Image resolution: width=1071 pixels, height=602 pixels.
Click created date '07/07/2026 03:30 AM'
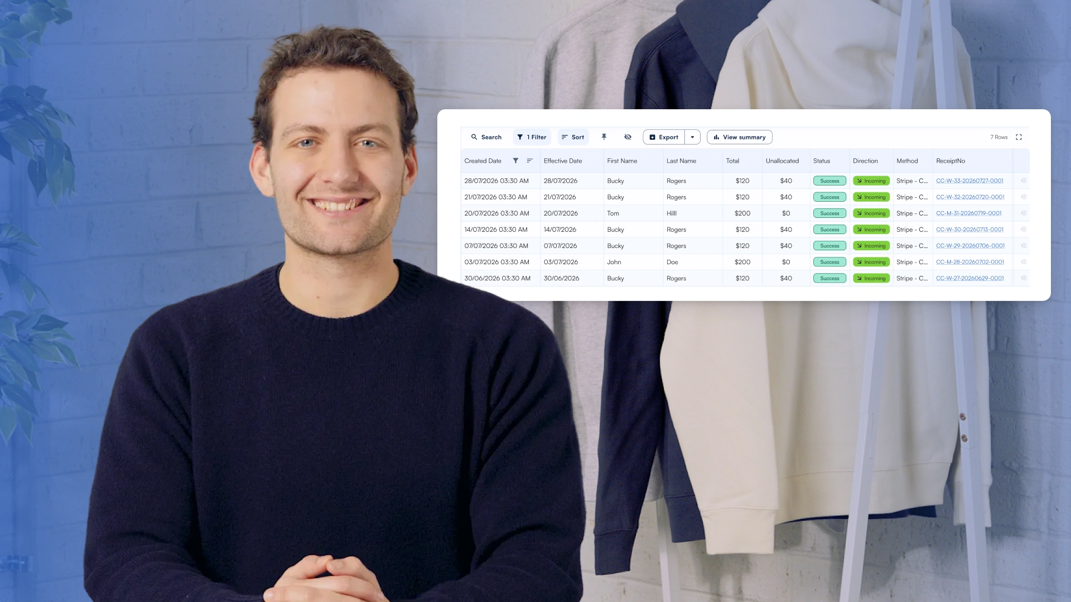[496, 246]
